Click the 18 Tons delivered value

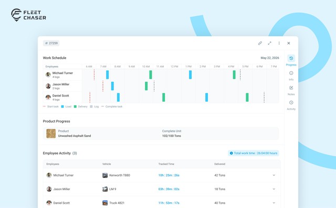coord(219,189)
